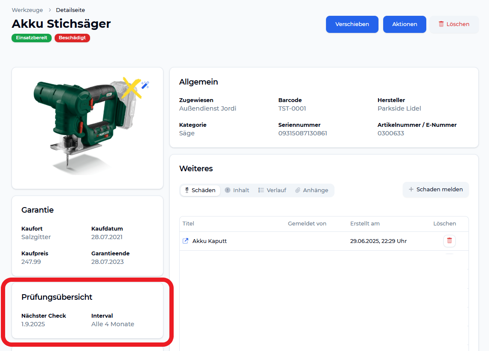Click the Säge category value

coord(187,133)
